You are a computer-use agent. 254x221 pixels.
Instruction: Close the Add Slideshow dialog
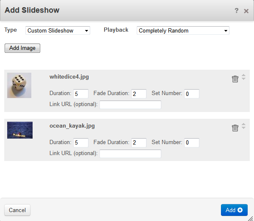(246, 11)
